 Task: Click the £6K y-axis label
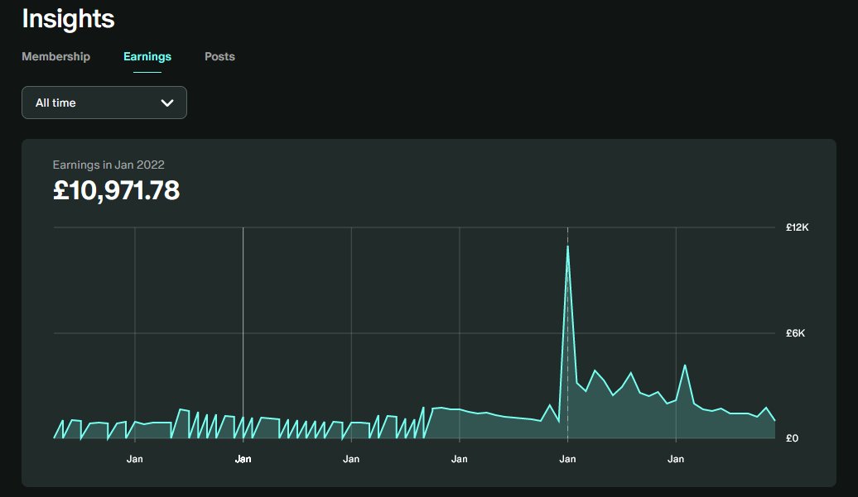pyautogui.click(x=797, y=332)
